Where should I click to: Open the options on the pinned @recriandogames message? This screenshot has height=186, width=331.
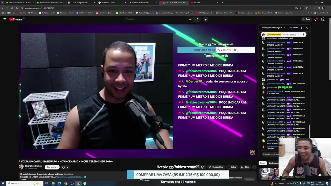[303, 34]
